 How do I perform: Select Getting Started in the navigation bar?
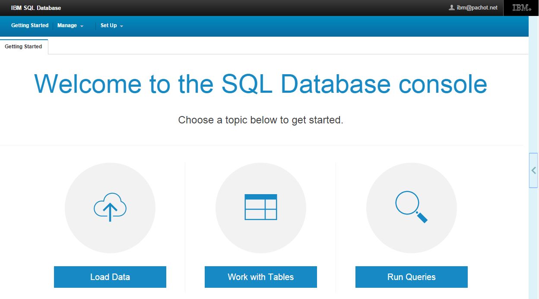30,25
